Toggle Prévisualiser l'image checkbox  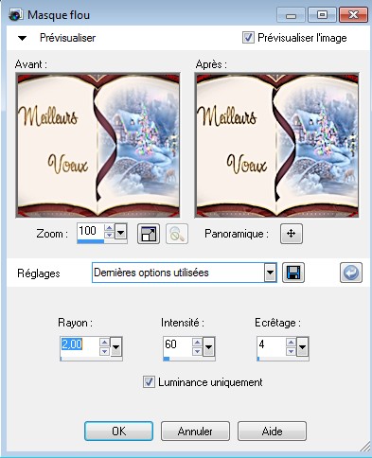(248, 38)
